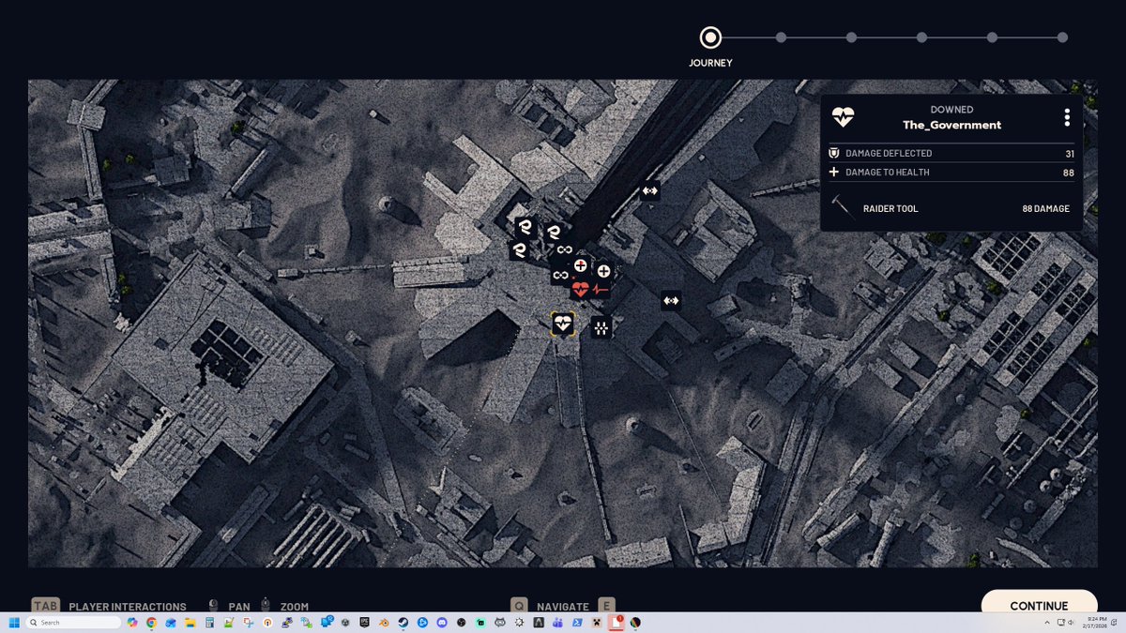Click the Q navigate key hint

[519, 606]
